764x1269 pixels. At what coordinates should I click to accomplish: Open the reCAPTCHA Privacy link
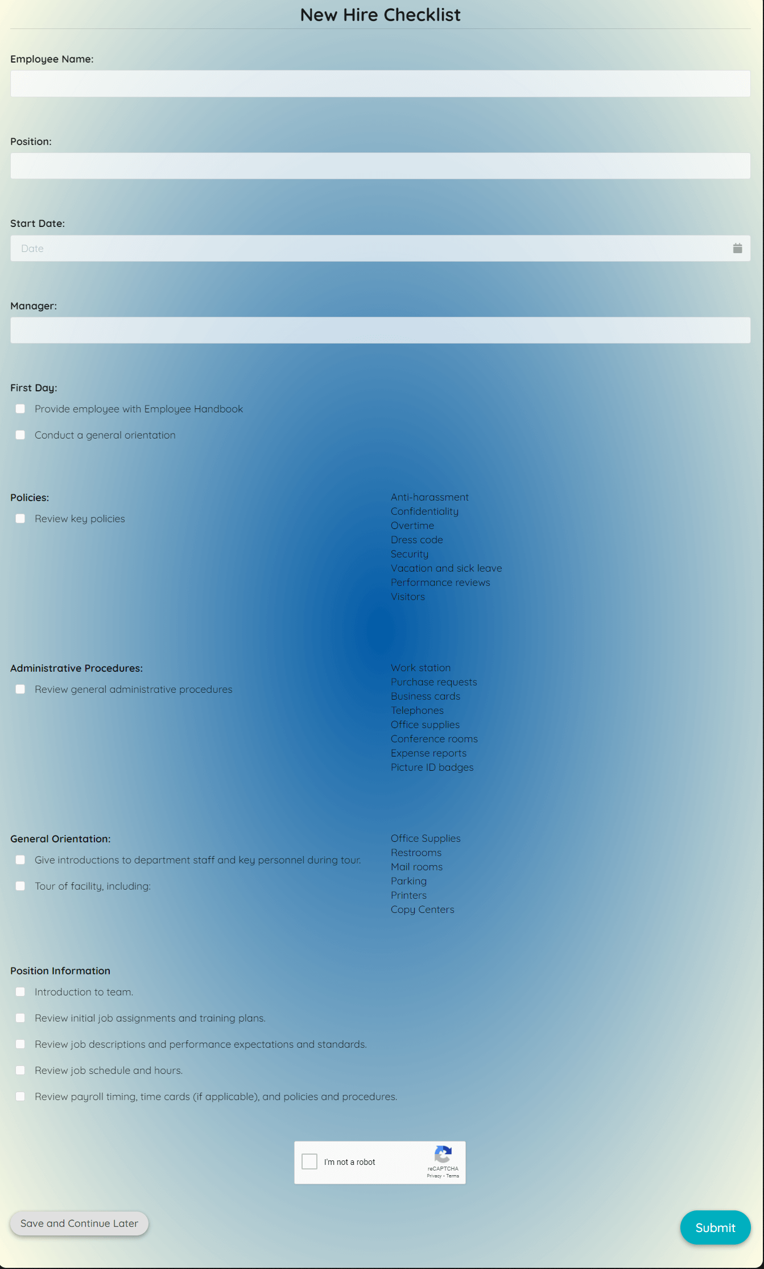coord(434,1176)
